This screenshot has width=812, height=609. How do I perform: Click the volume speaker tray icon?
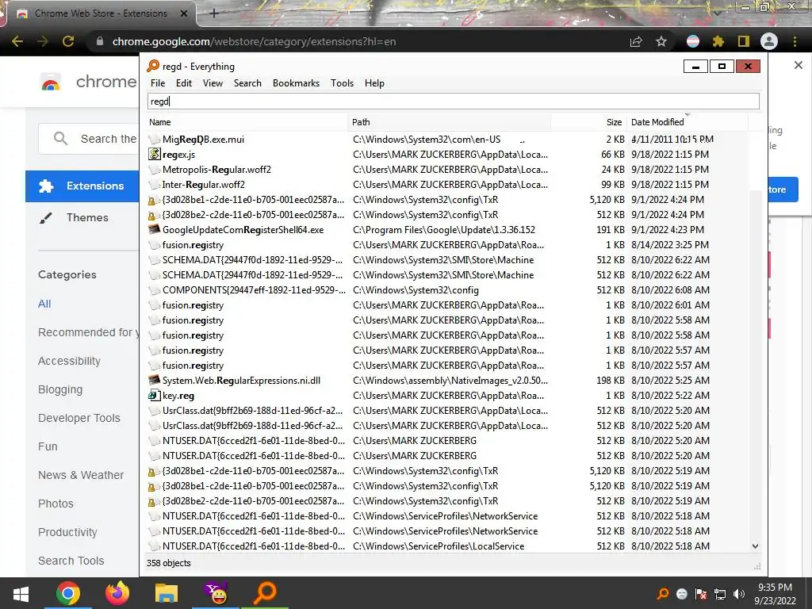(739, 594)
